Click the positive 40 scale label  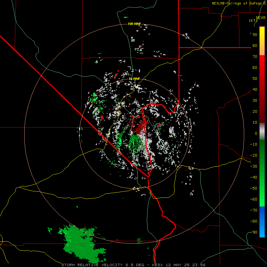[x=255, y=89]
